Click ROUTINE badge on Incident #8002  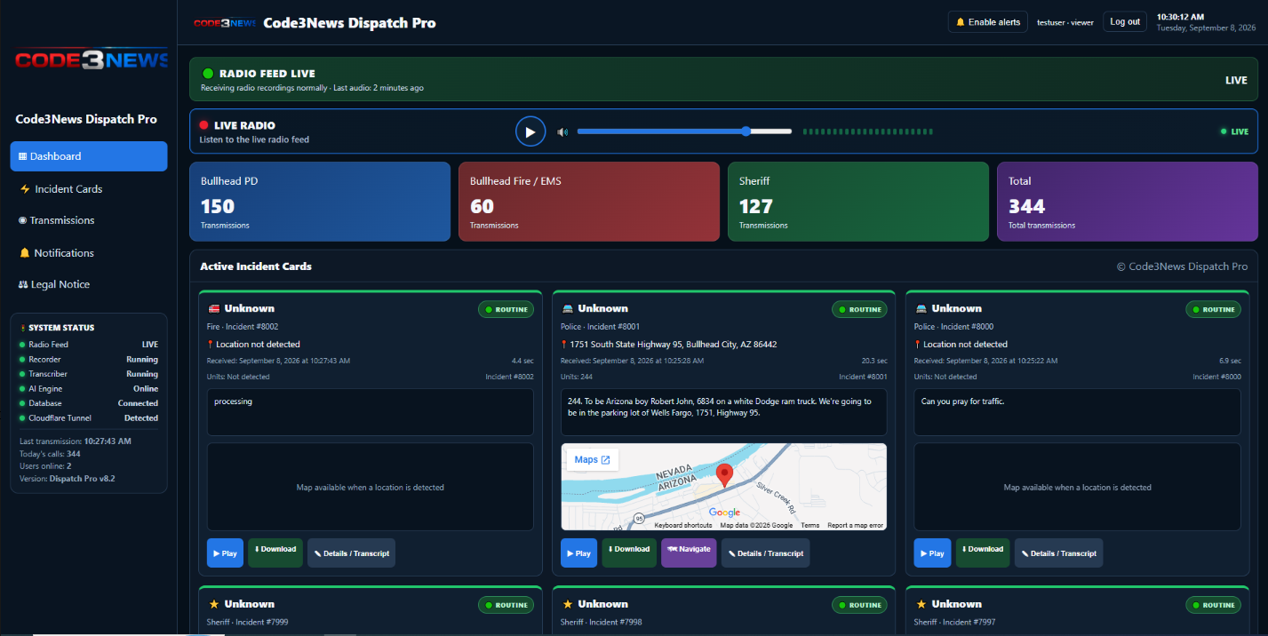(x=506, y=310)
